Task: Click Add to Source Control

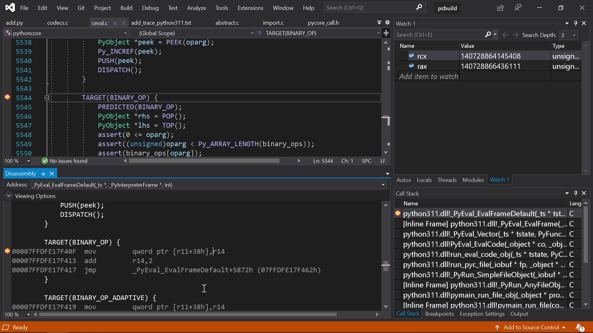Action: (531, 327)
